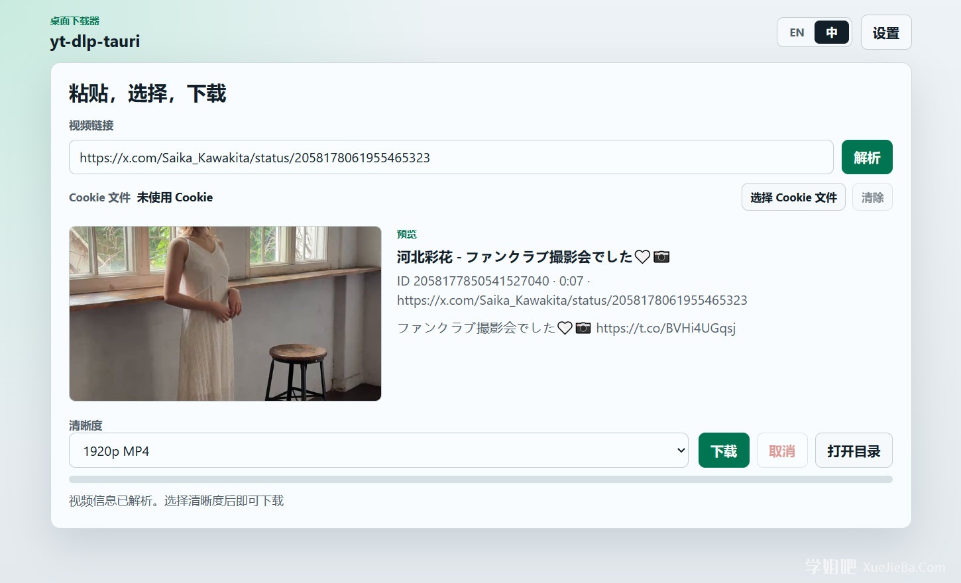
Task: Click the x.com status URL in preview details
Action: pos(572,300)
